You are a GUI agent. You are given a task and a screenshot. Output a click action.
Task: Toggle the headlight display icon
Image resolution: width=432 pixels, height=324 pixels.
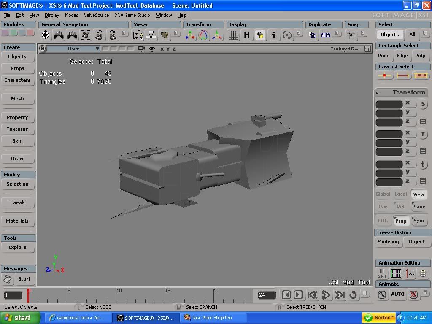[260, 35]
